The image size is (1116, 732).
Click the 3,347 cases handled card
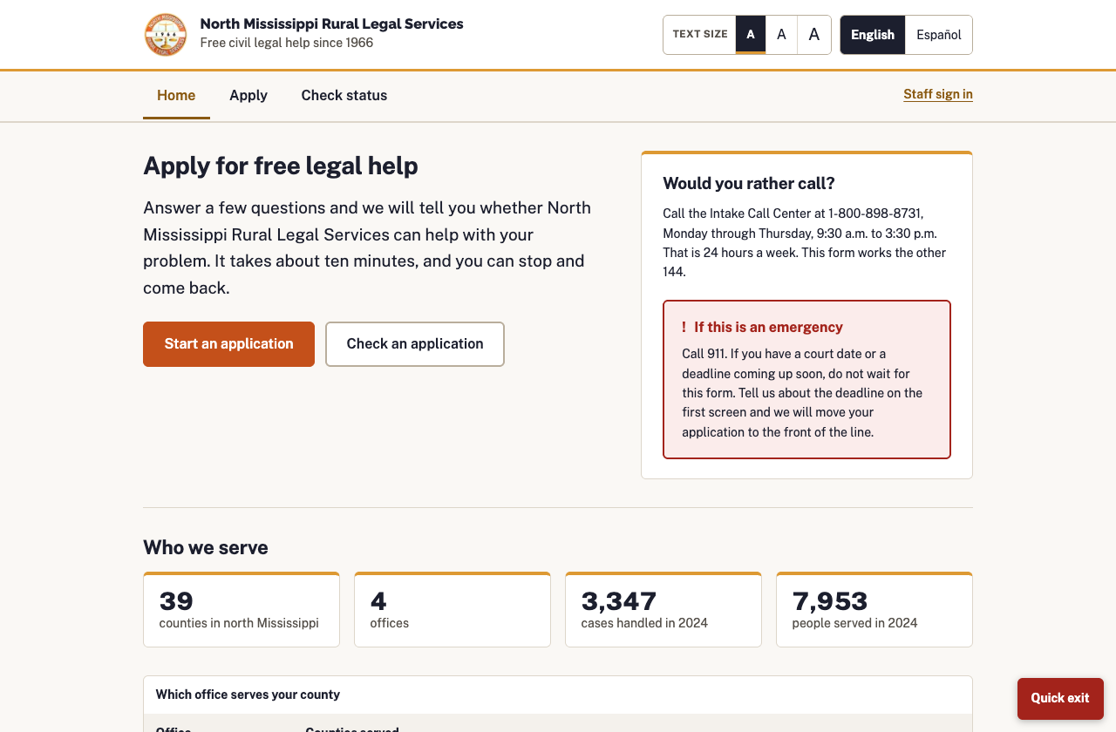(x=663, y=610)
